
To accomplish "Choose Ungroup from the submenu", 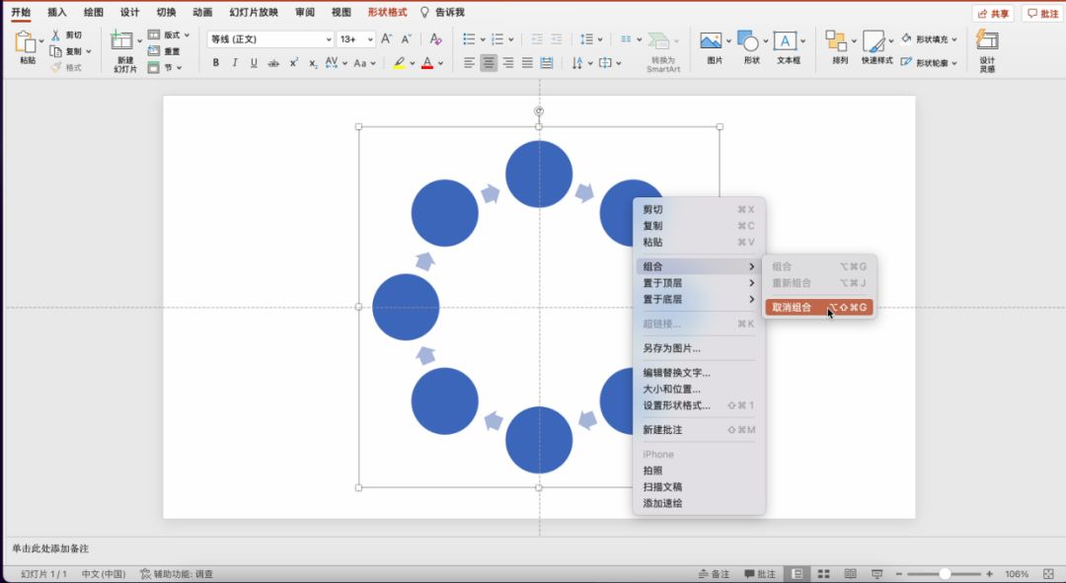I will [x=819, y=307].
